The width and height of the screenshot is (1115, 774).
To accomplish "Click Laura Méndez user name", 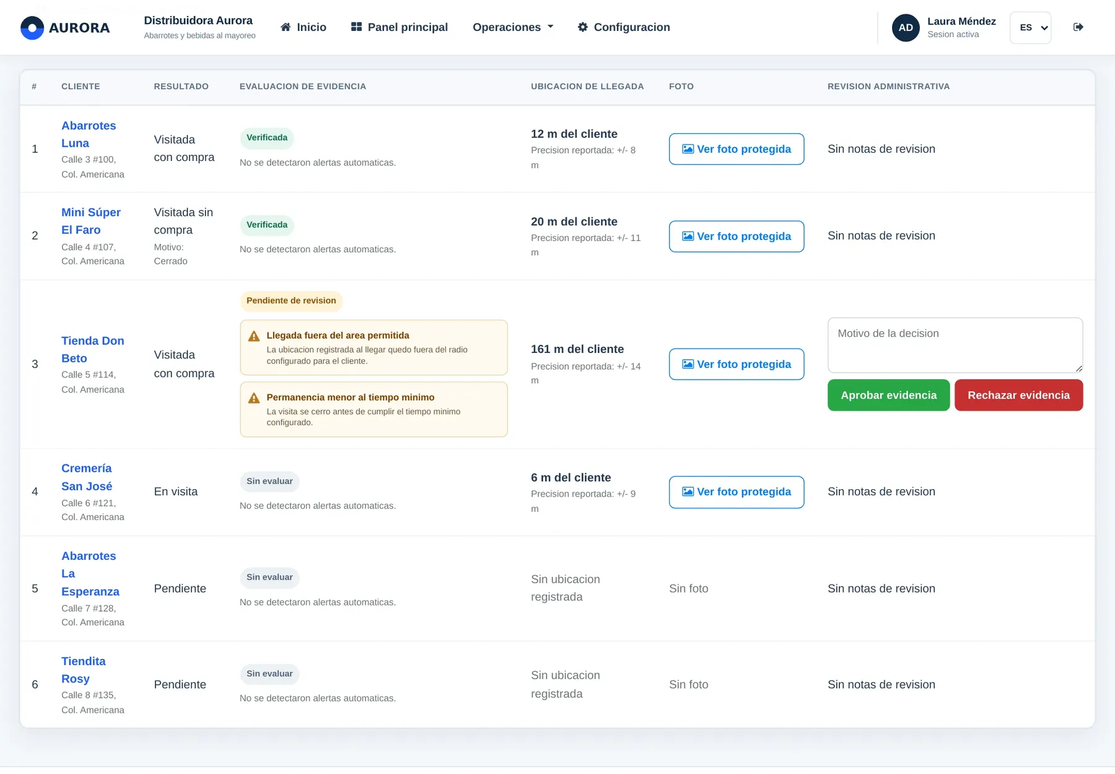I will (961, 21).
